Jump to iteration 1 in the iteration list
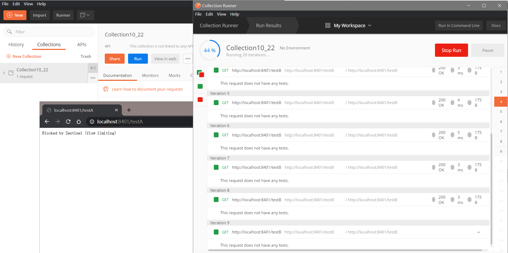 click(x=501, y=72)
